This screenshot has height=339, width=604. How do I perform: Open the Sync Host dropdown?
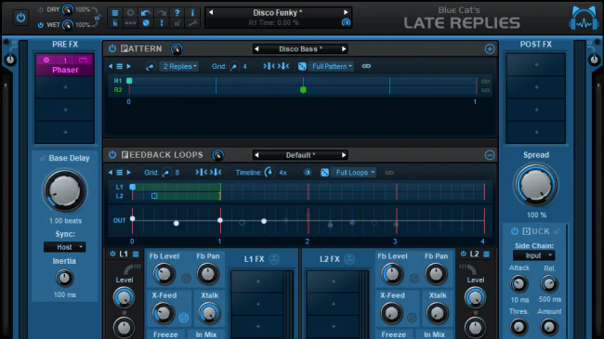pos(65,247)
